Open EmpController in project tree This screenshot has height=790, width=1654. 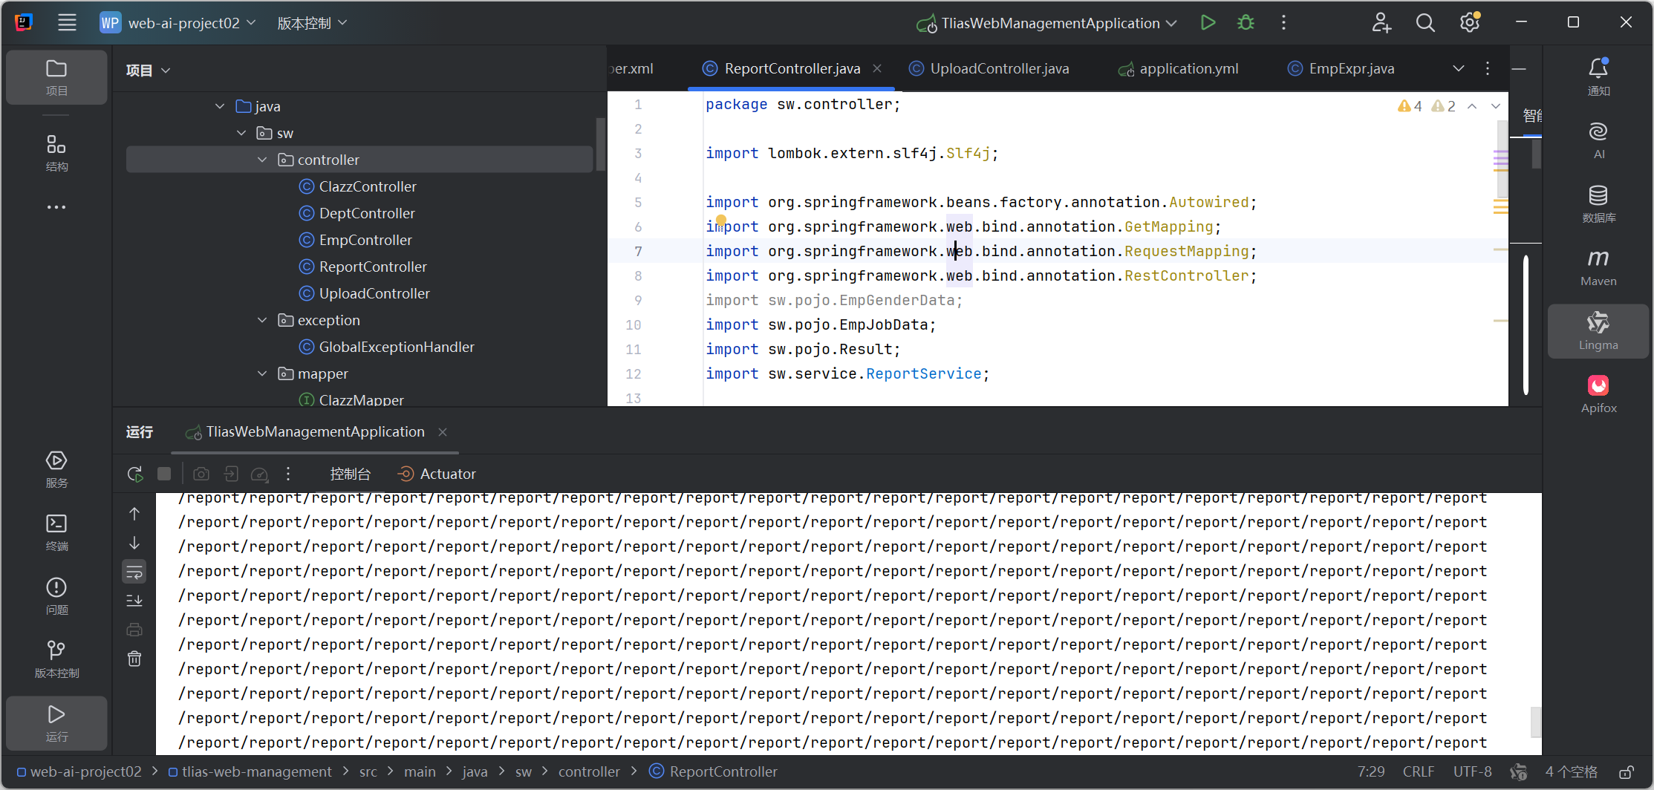pos(355,240)
